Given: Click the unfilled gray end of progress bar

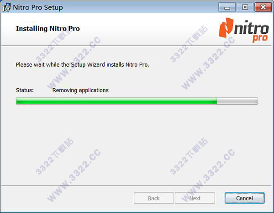Looking at the screenshot, I should click(x=237, y=101).
